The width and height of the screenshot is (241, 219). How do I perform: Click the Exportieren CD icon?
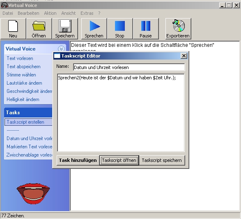(178, 29)
